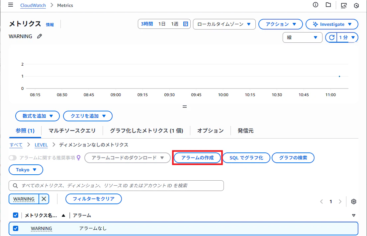
Task: Refresh the graph with the reload icon
Action: coord(331,37)
